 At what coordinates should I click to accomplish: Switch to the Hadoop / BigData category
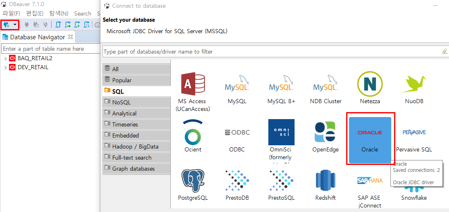(x=136, y=147)
